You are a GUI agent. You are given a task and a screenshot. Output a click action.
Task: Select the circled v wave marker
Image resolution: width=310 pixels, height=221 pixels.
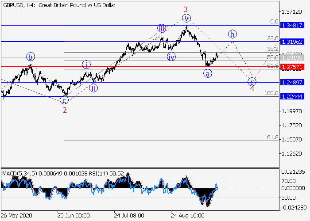click(187, 18)
